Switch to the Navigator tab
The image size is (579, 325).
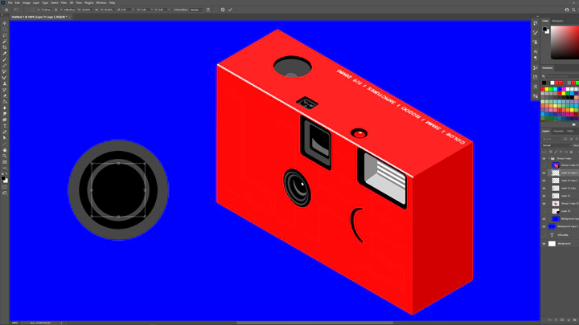click(x=557, y=21)
